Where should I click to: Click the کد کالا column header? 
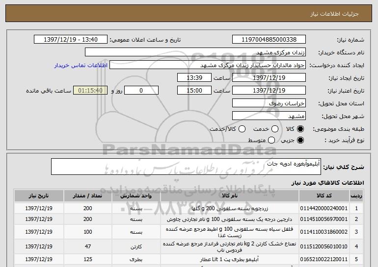(x=324, y=196)
